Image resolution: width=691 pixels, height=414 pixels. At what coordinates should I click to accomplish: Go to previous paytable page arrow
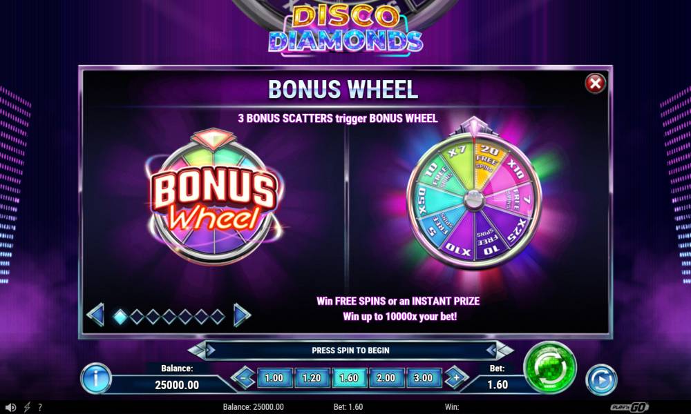[95, 315]
